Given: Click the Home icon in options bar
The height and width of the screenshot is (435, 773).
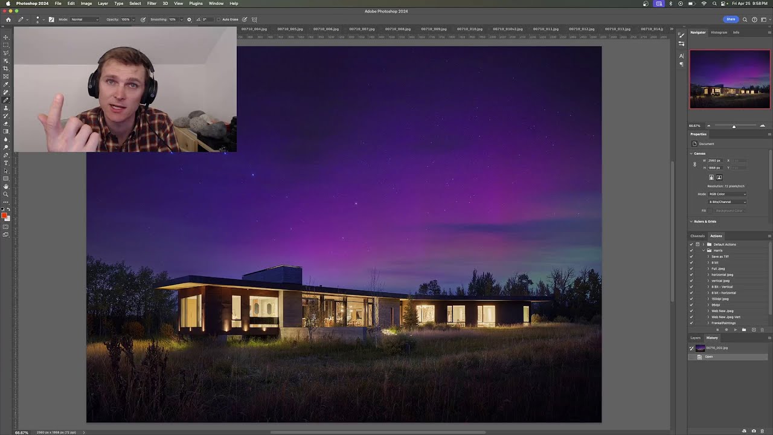Looking at the screenshot, I should point(8,19).
